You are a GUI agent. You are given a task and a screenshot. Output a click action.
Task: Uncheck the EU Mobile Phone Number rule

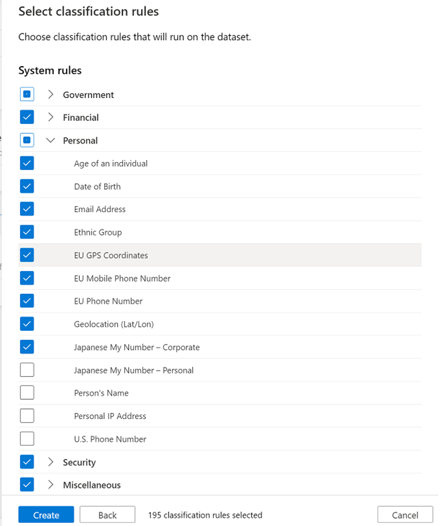point(26,278)
